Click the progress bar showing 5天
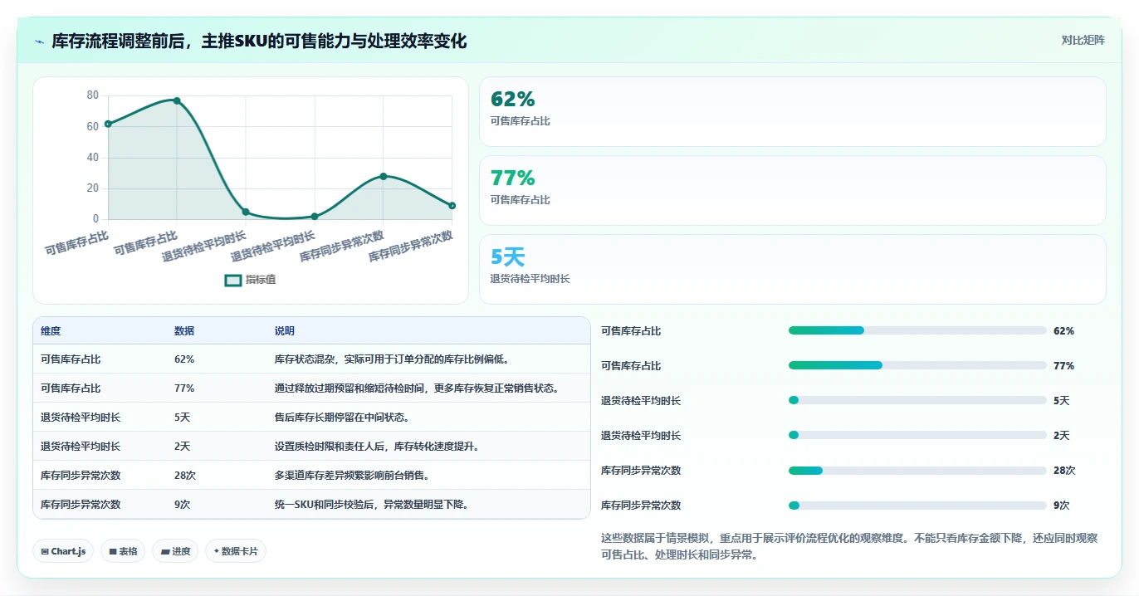The width and height of the screenshot is (1139, 596). [917, 400]
